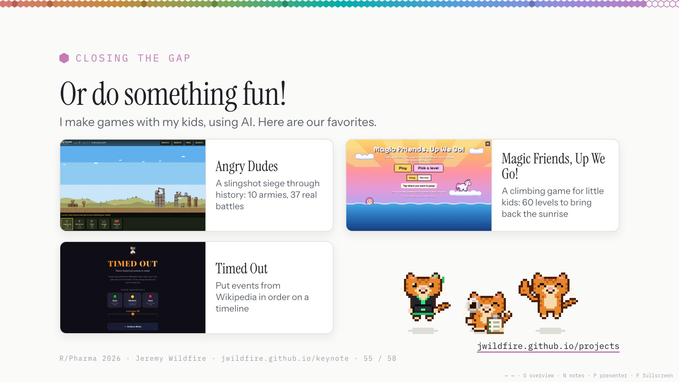The width and height of the screenshot is (679, 382).
Task: Click the Timed Out description about Wikipedia
Action: click(x=262, y=297)
